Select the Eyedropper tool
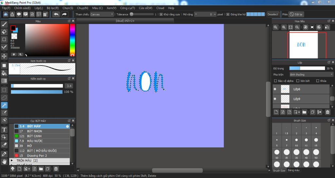The image size is (335, 178). pos(4,154)
